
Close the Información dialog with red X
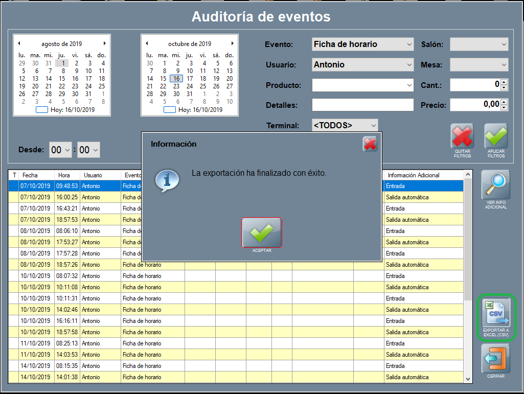370,144
